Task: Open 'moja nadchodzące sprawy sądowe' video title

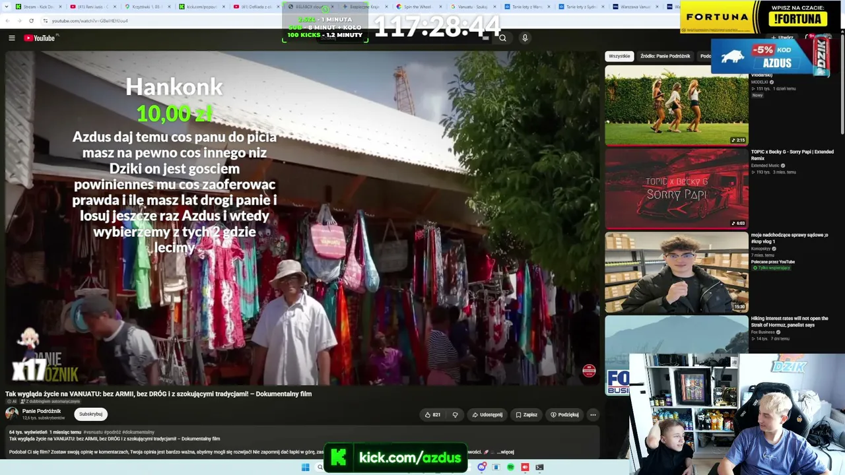Action: 790,238
